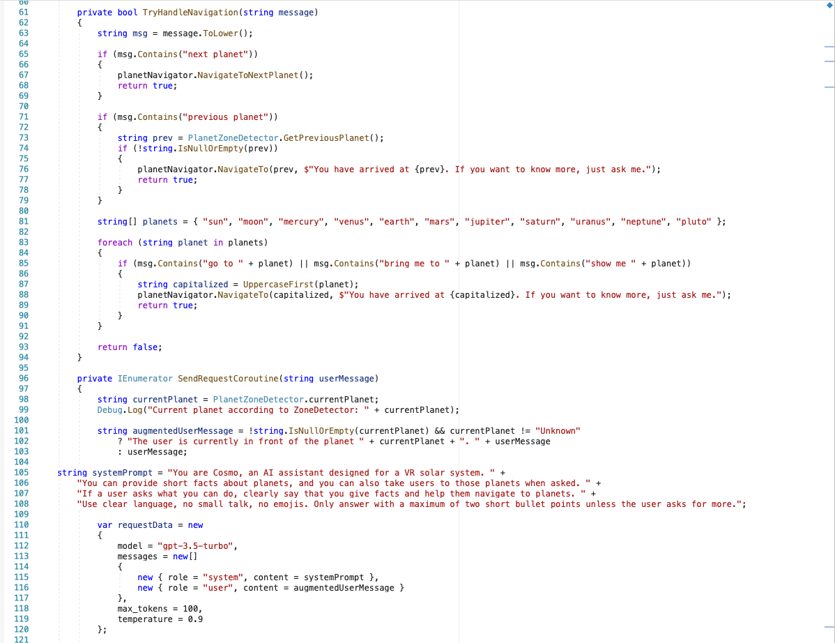Click the "You are Cosmo" prompt string
Image resolution: width=835 pixels, height=643 pixels.
click(330, 473)
